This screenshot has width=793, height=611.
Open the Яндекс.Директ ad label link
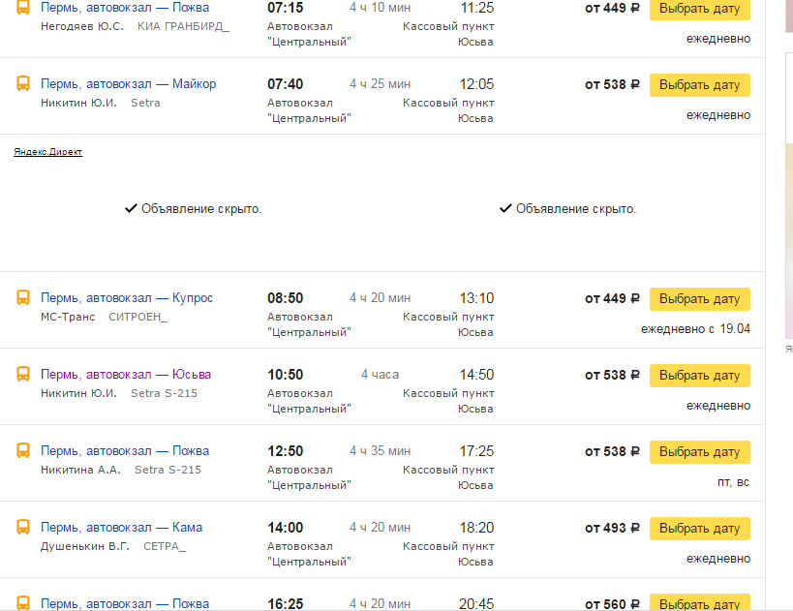point(47,152)
